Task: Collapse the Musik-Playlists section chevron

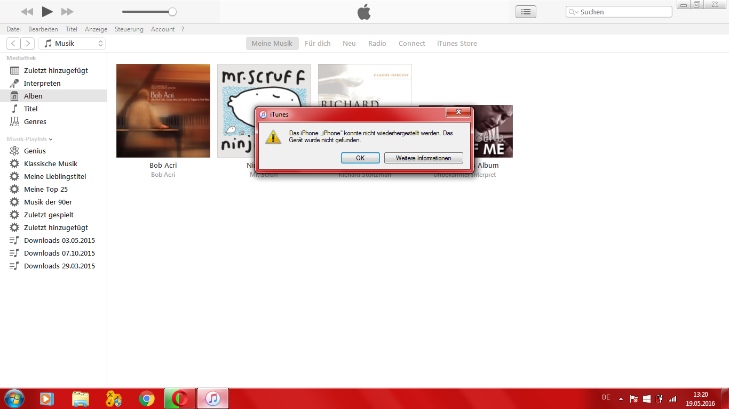Action: pyautogui.click(x=51, y=139)
